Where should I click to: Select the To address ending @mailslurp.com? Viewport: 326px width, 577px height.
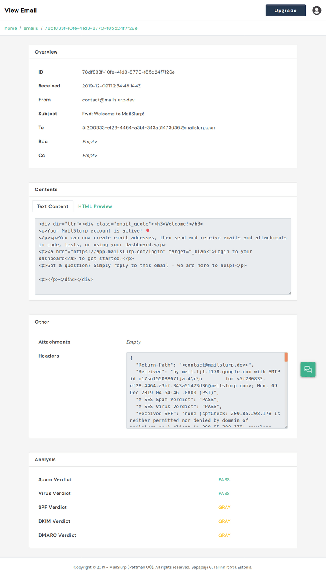click(x=149, y=127)
